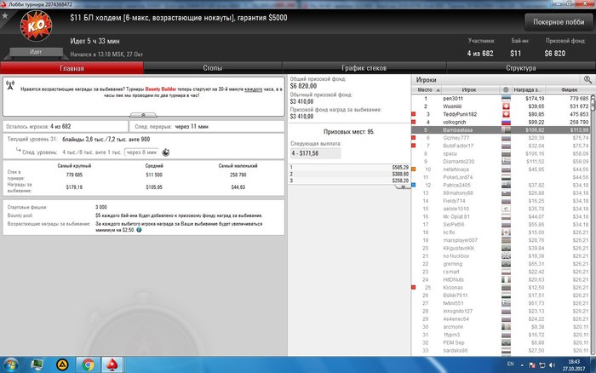Click the EN language indicator
Image resolution: width=596 pixels, height=373 pixels.
pyautogui.click(x=511, y=364)
